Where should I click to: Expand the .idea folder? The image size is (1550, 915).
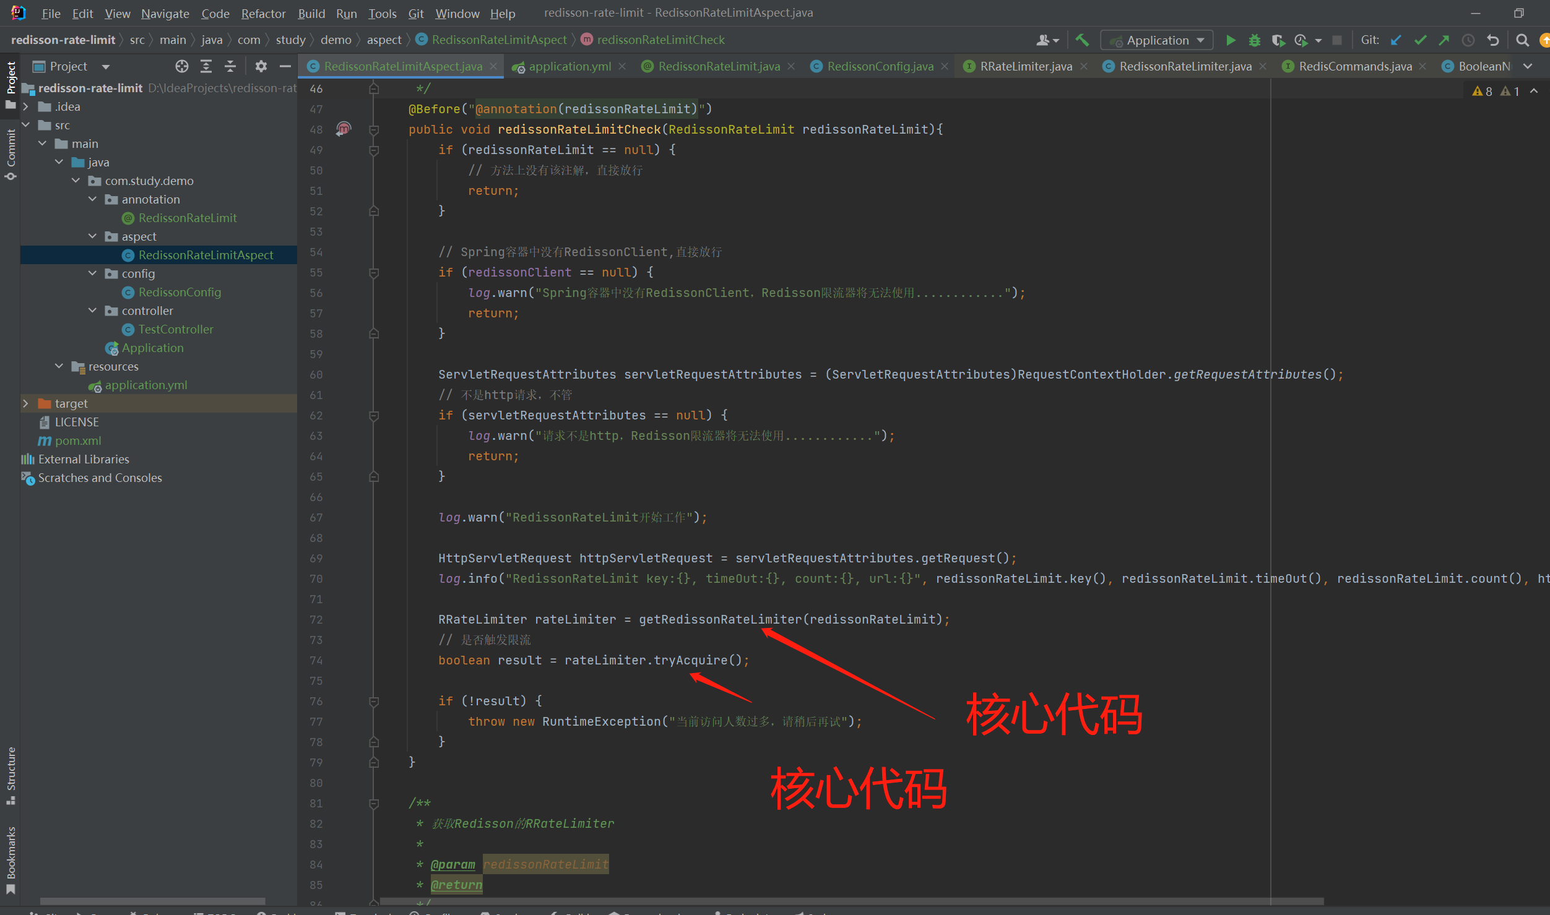click(26, 106)
